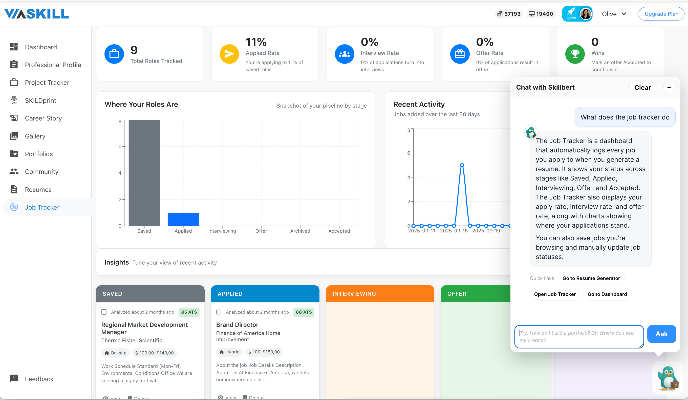688x400 pixels.
Task: Open the Community section
Action: pos(41,171)
